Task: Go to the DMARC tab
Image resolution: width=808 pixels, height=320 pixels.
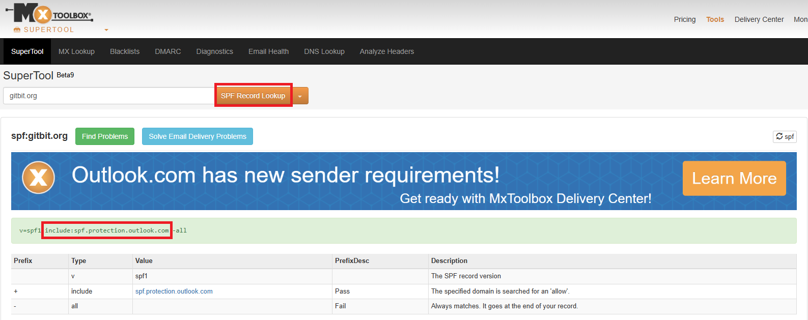Action: click(x=168, y=51)
